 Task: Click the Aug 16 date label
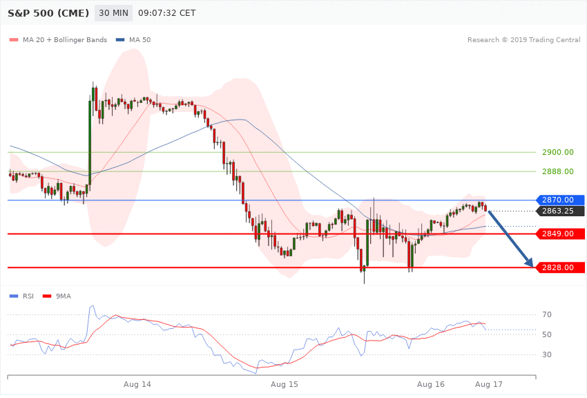[x=431, y=384]
